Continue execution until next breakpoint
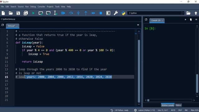This screenshot has width=199, height=112. pos(93,13)
